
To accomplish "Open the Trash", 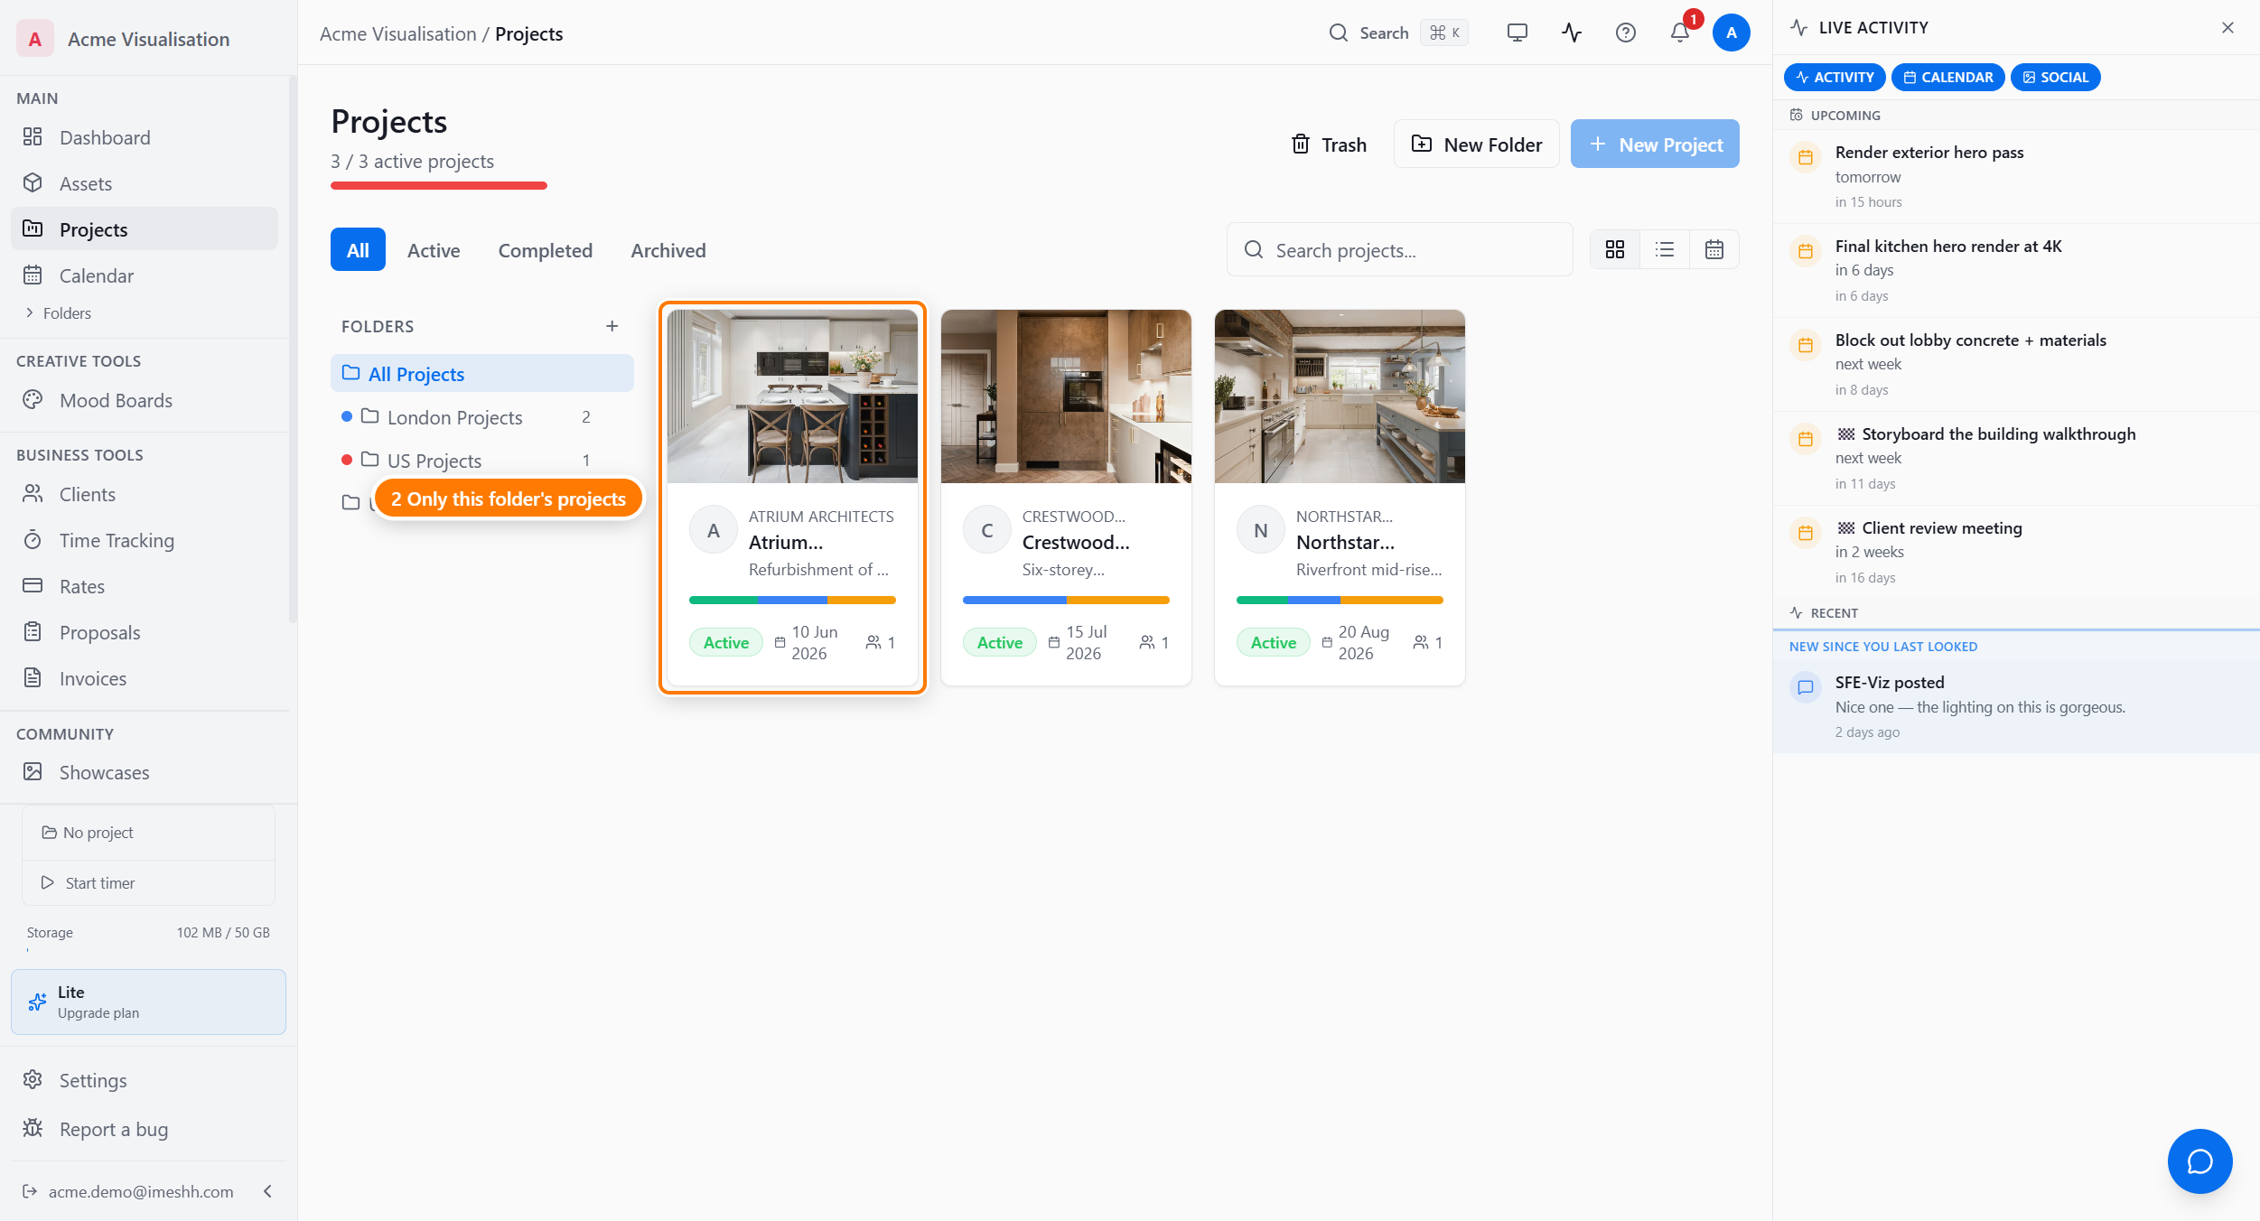I will point(1329,144).
